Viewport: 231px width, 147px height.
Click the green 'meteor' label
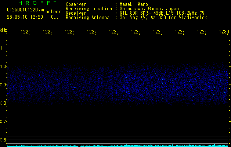[53, 12]
